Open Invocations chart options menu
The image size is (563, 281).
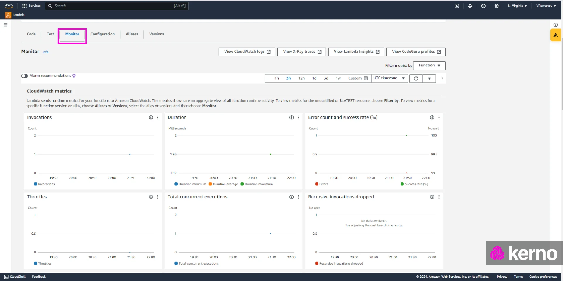pos(158,117)
